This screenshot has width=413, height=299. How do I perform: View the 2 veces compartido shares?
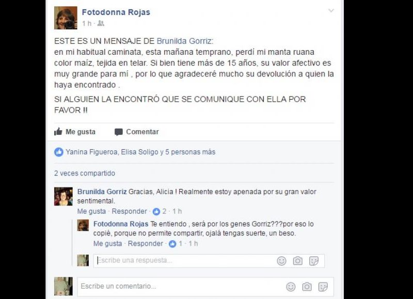[85, 173]
